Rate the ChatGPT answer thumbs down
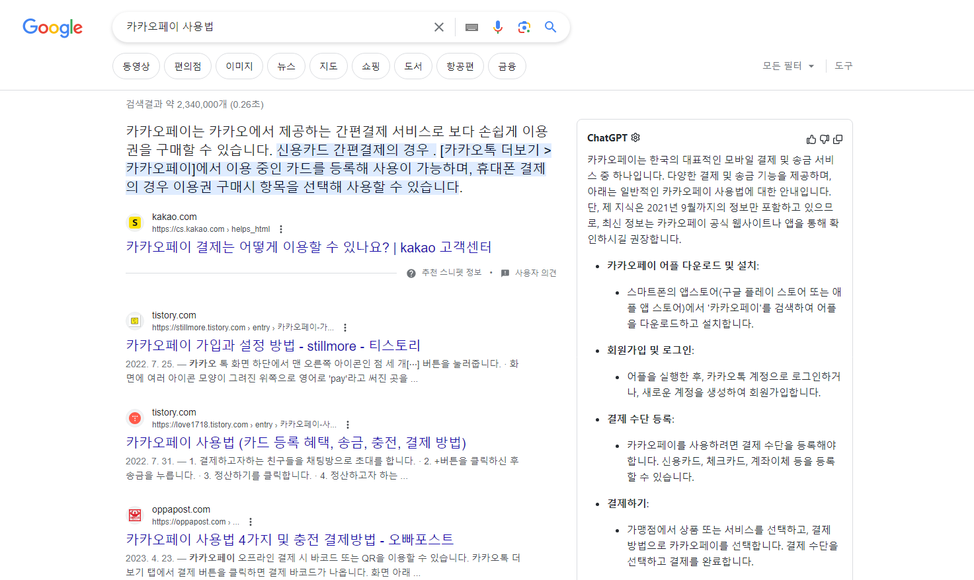The height and width of the screenshot is (580, 974). (x=824, y=139)
